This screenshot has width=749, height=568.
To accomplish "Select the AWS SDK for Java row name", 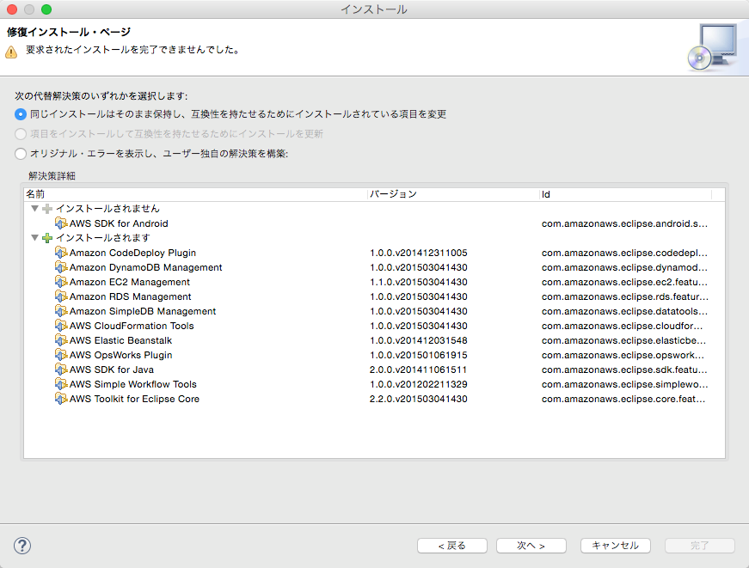I will (x=112, y=370).
